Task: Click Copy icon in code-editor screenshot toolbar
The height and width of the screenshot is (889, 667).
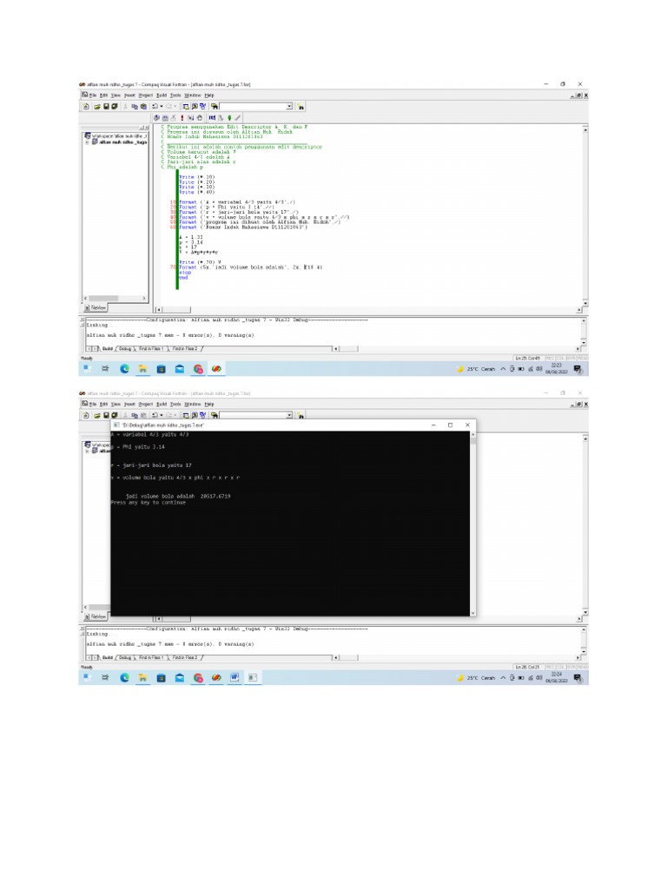Action: click(135, 106)
